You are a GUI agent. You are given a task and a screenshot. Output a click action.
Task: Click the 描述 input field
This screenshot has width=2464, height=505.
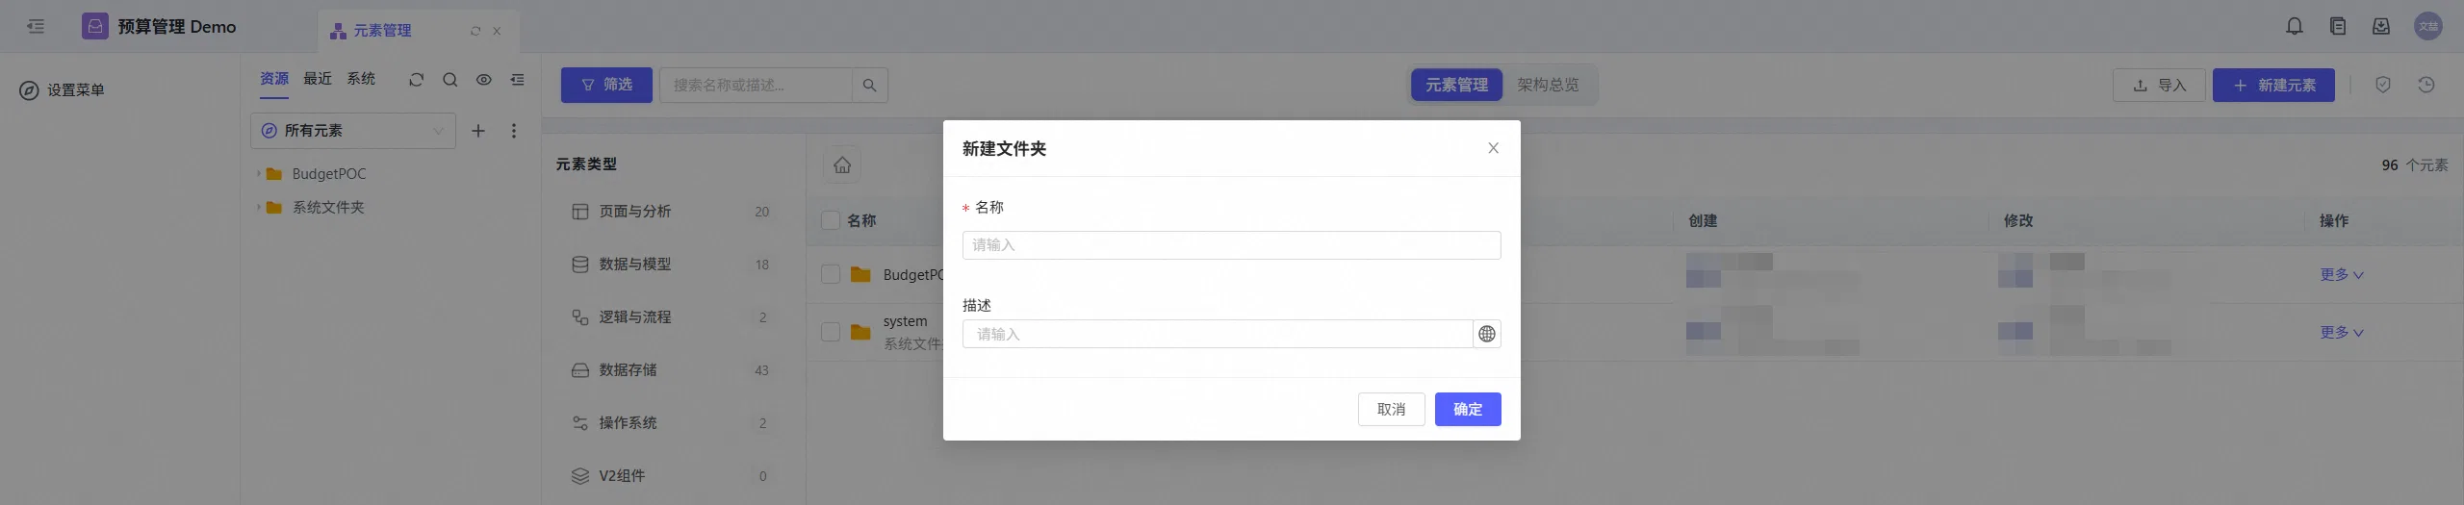pos(1217,334)
